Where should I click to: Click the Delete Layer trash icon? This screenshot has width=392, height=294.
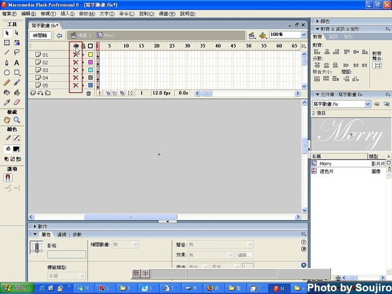click(88, 93)
